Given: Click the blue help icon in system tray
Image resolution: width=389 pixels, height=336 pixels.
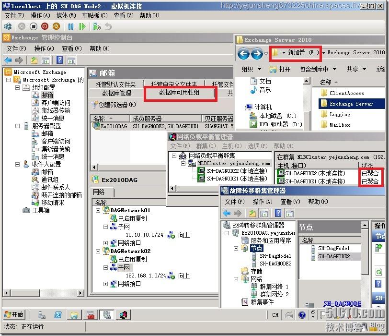Looking at the screenshot, I should [x=302, y=315].
